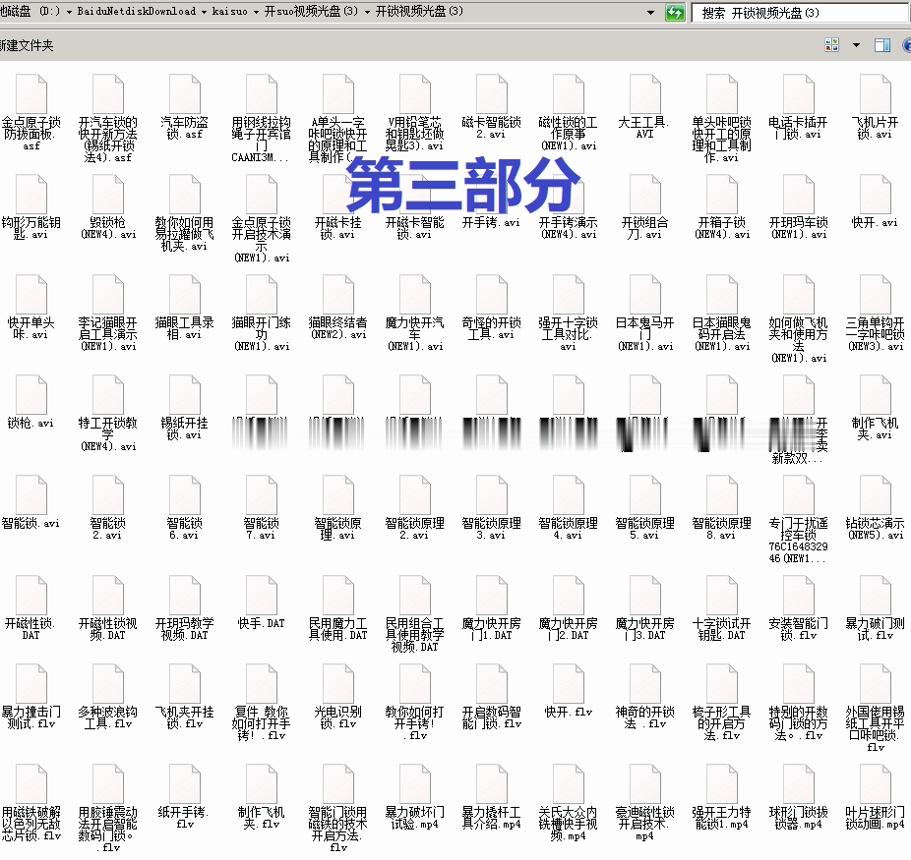The image size is (911, 860).
Task: Select the file 汽车防盗锁.asf
Action: coord(185,108)
